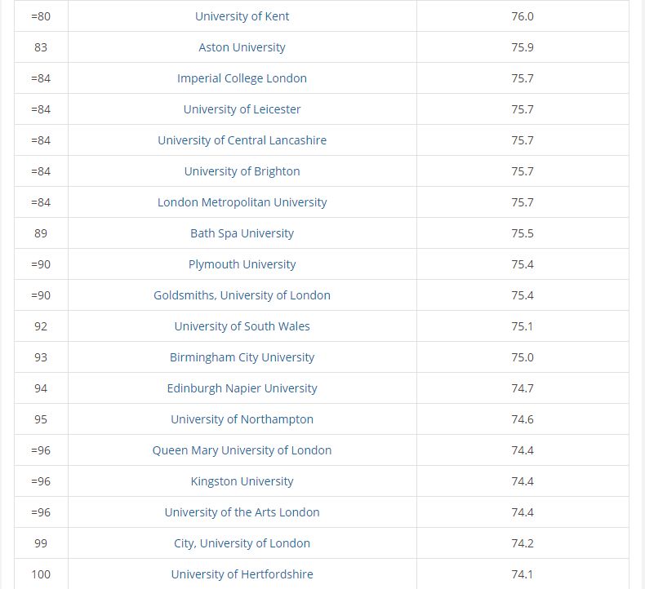Open the Aston University link
Viewport: 645px width, 589px height.
pos(242,47)
